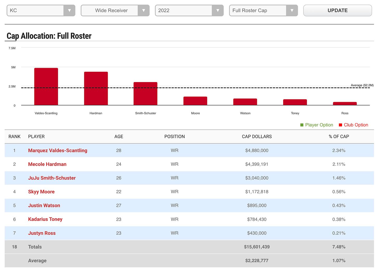Select the Valdes-Scantling bar in chart
379x273 pixels.
(x=46, y=86)
